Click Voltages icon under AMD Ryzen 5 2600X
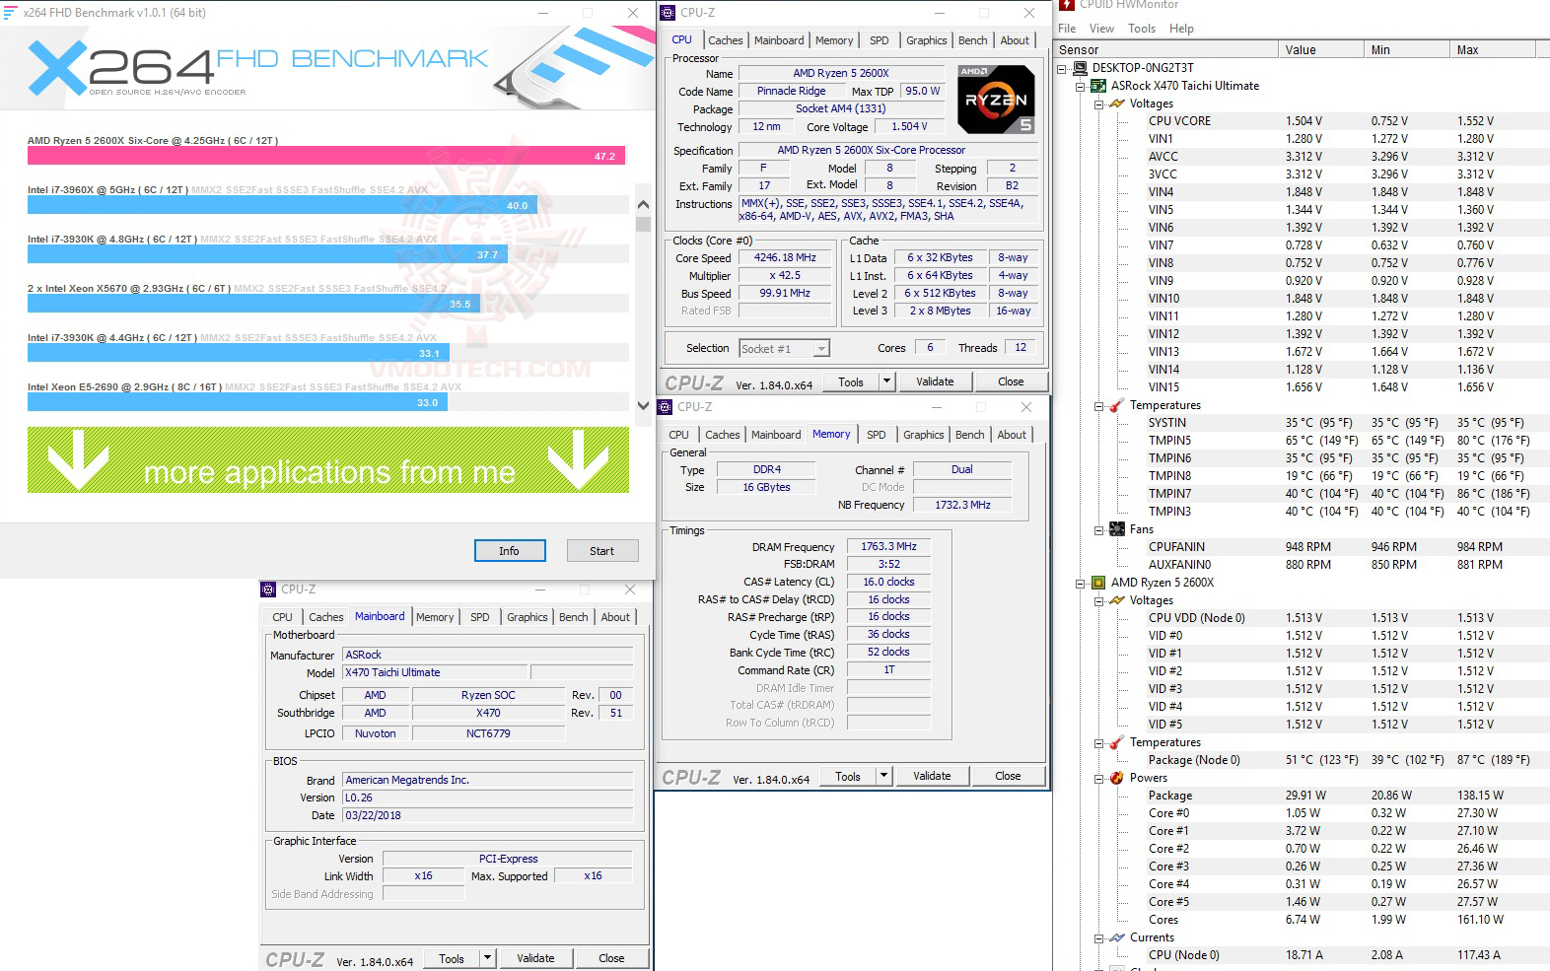 [1116, 600]
